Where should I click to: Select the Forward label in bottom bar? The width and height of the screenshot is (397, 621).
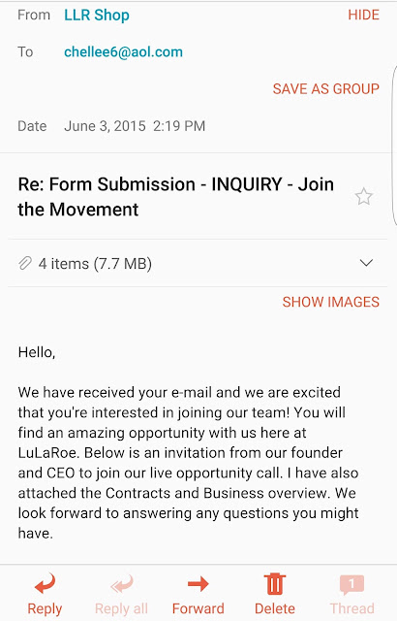[198, 608]
